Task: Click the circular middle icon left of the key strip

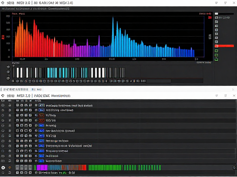Action: pos(8,72)
